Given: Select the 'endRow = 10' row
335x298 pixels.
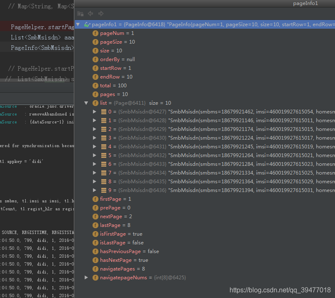Looking at the screenshot, I should coord(205,77).
